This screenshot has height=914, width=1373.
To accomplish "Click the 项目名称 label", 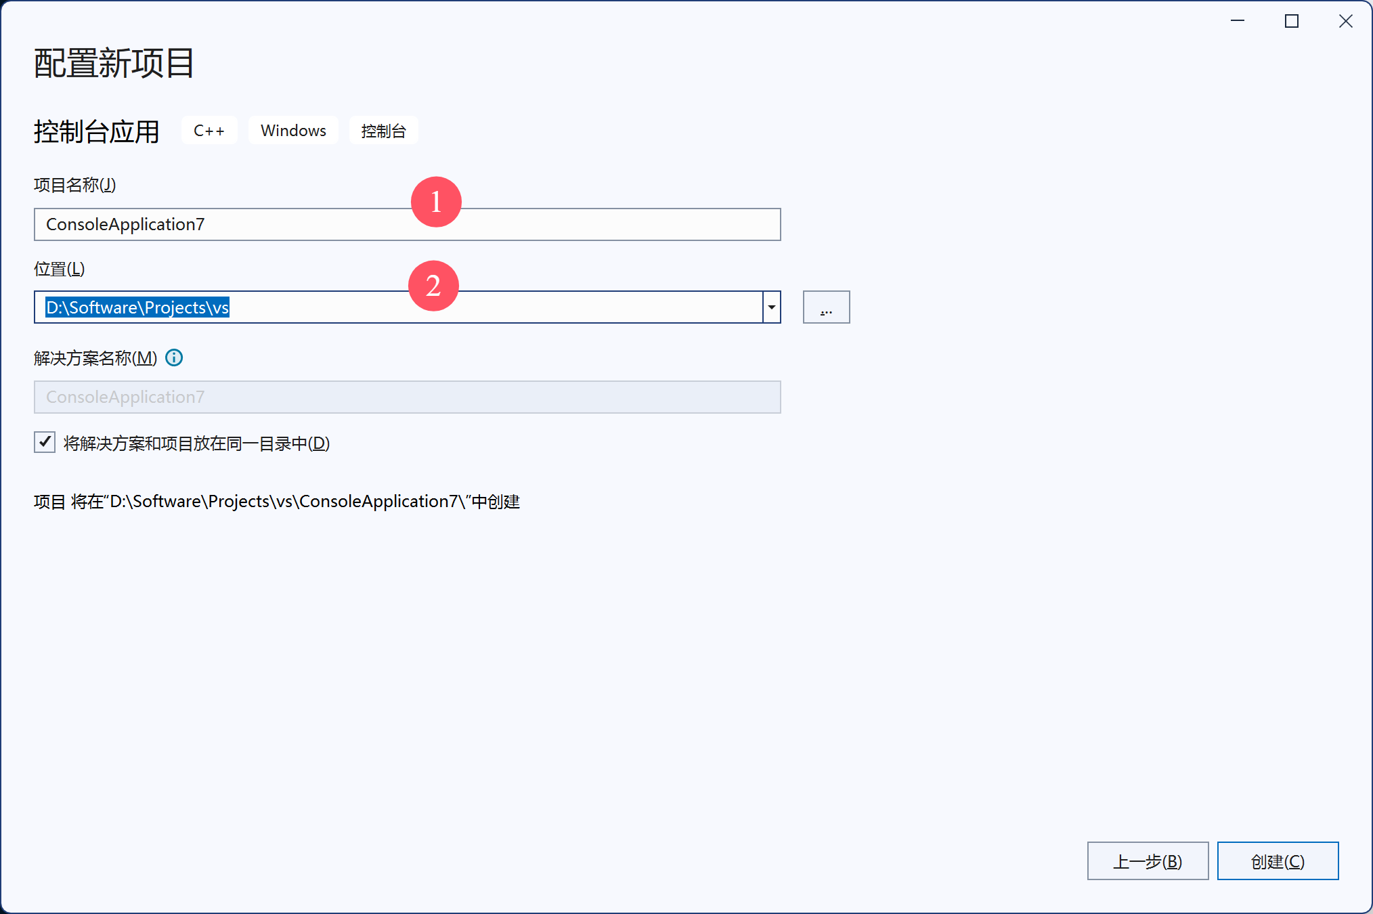I will [74, 185].
